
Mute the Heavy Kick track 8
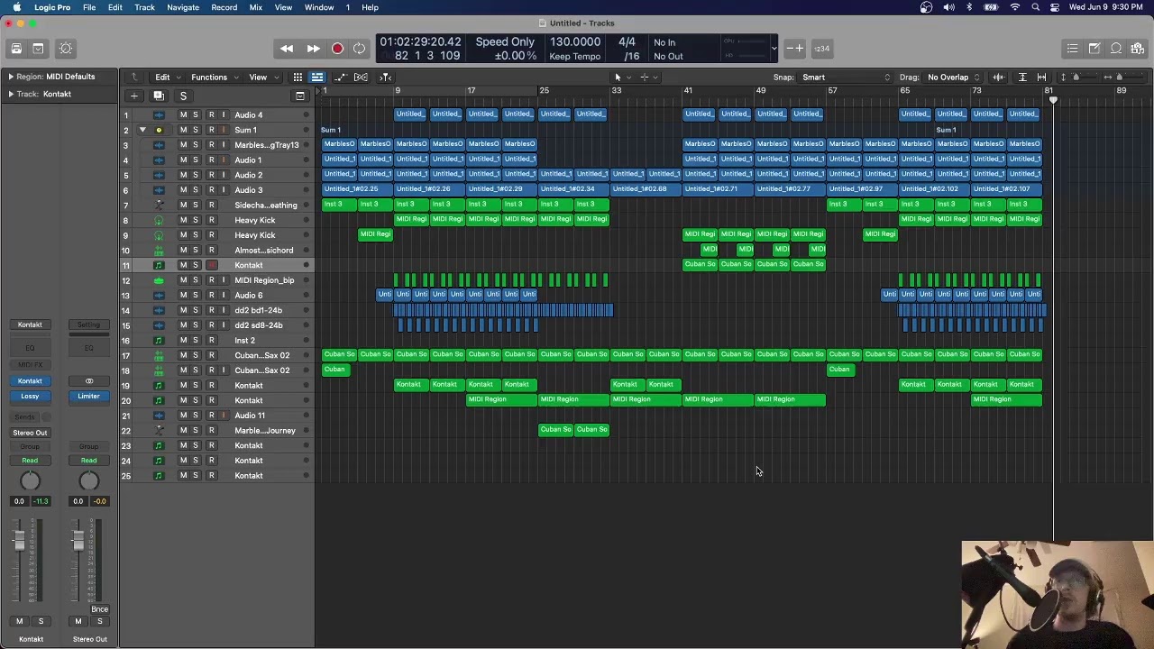click(183, 220)
